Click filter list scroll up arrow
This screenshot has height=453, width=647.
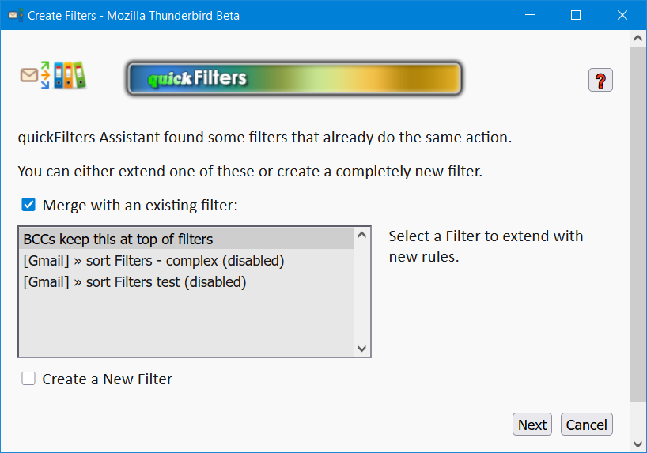click(x=362, y=235)
